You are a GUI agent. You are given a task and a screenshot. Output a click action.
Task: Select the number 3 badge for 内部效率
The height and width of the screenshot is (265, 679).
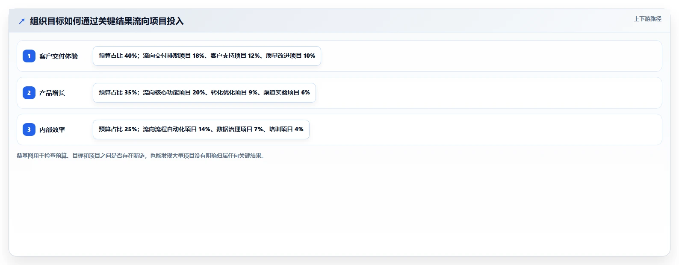point(29,130)
